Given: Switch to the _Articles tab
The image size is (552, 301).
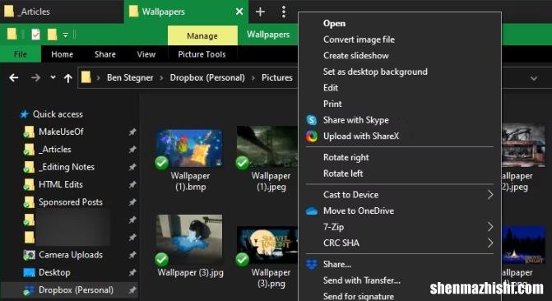Looking at the screenshot, I should click(x=62, y=12).
